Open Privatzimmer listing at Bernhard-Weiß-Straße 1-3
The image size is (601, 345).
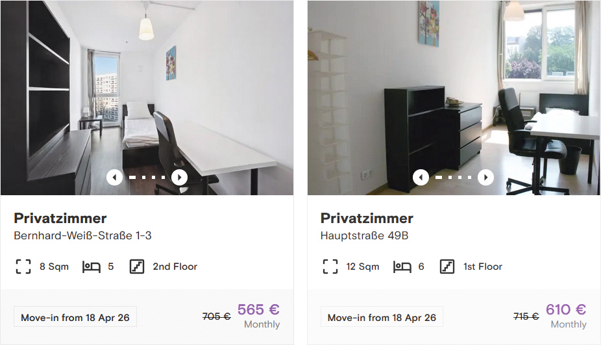point(60,219)
